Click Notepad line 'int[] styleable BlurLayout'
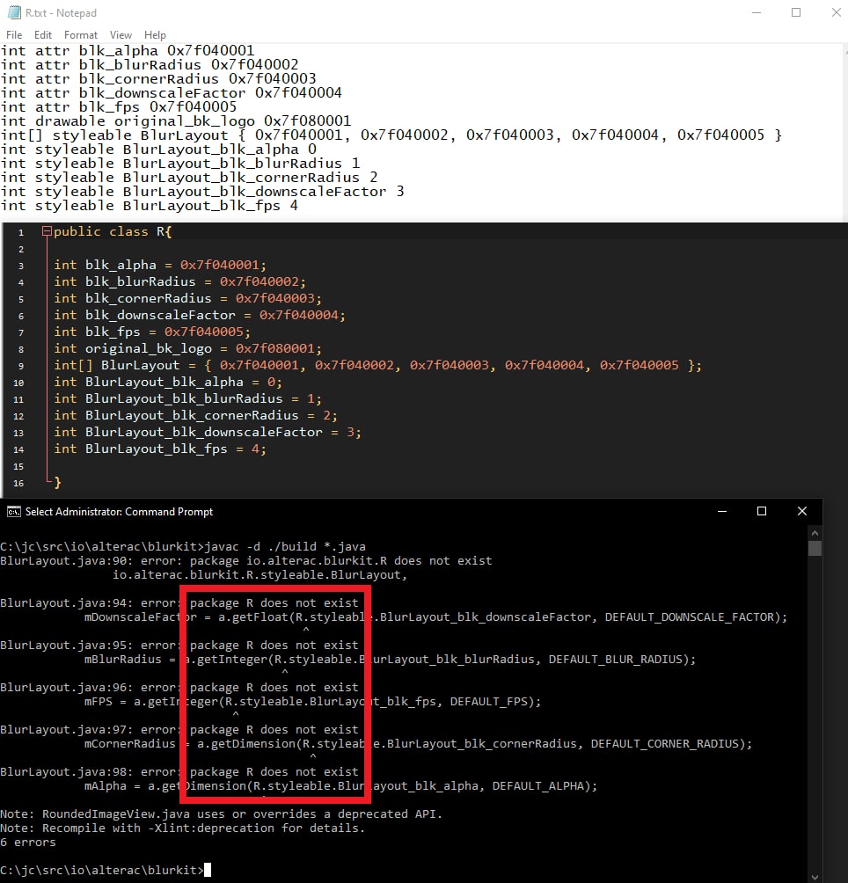The image size is (848, 883). tap(391, 135)
